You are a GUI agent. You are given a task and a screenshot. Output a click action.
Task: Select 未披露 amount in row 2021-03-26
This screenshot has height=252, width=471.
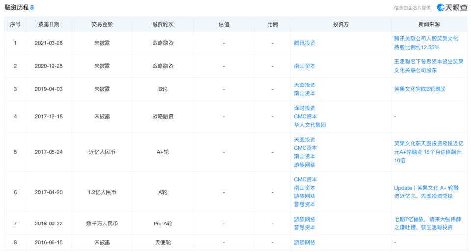(x=102, y=43)
